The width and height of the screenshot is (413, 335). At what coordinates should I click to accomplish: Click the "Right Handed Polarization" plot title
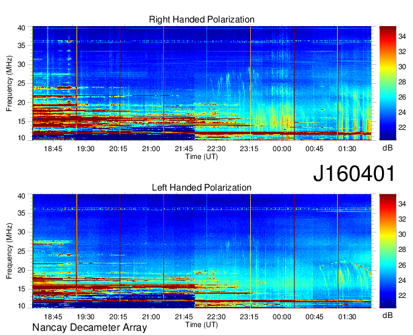[x=202, y=19]
